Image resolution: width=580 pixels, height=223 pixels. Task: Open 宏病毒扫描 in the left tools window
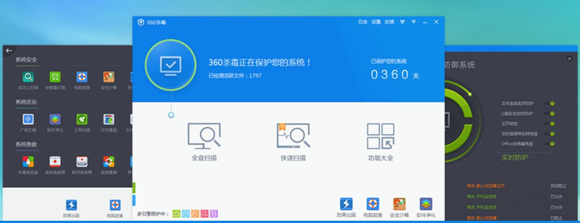coord(55,80)
